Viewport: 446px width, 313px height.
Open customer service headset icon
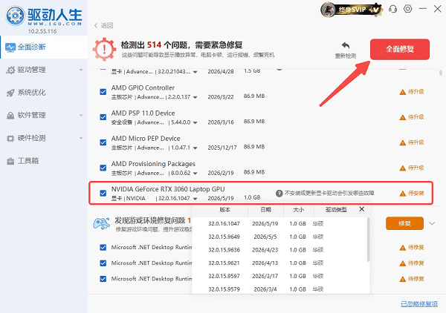tap(392, 9)
